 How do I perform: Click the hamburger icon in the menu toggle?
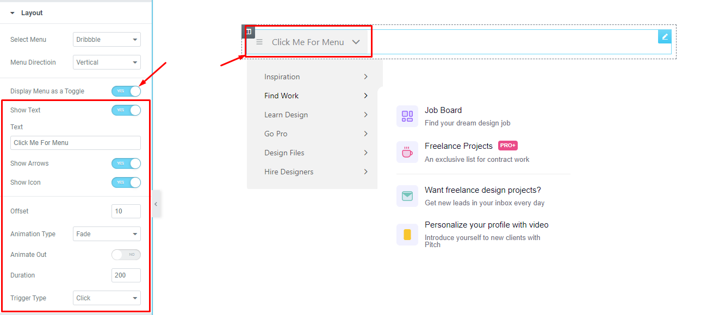coord(260,41)
